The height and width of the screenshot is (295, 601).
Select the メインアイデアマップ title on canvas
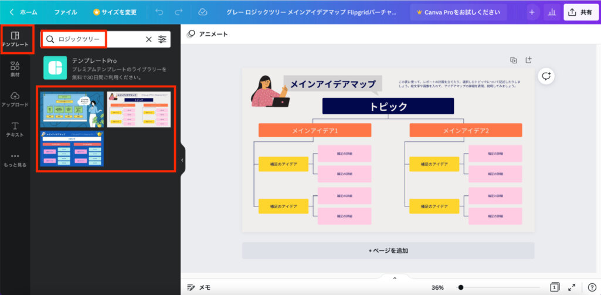click(332, 84)
